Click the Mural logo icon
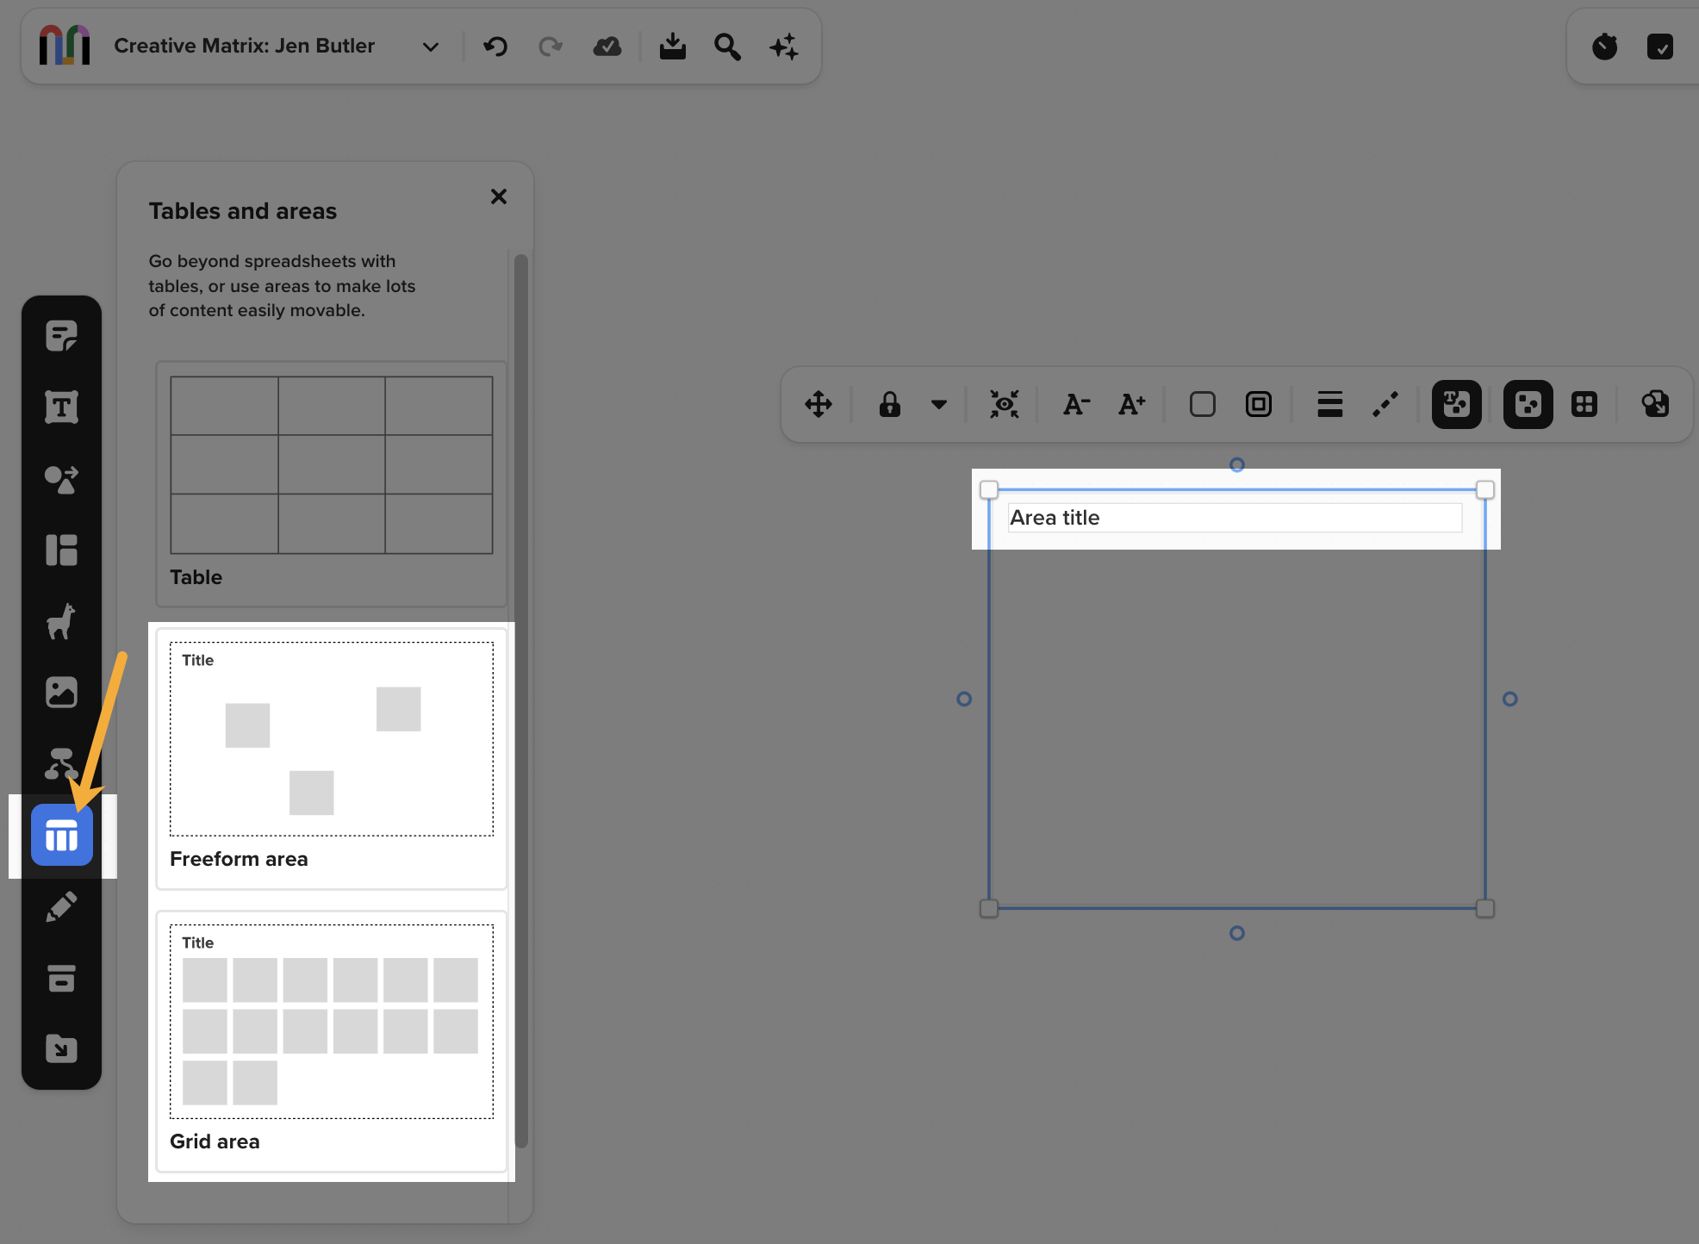1699x1244 pixels. point(65,46)
